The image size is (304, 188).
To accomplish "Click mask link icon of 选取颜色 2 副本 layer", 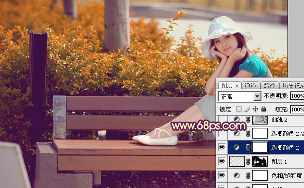I will 248,133.
